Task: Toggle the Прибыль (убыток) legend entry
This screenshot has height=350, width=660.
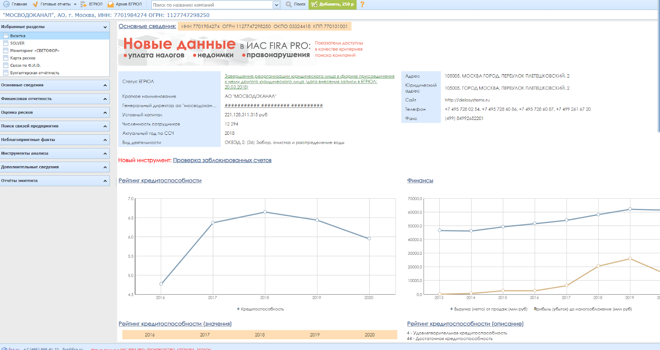Action: 583,309
